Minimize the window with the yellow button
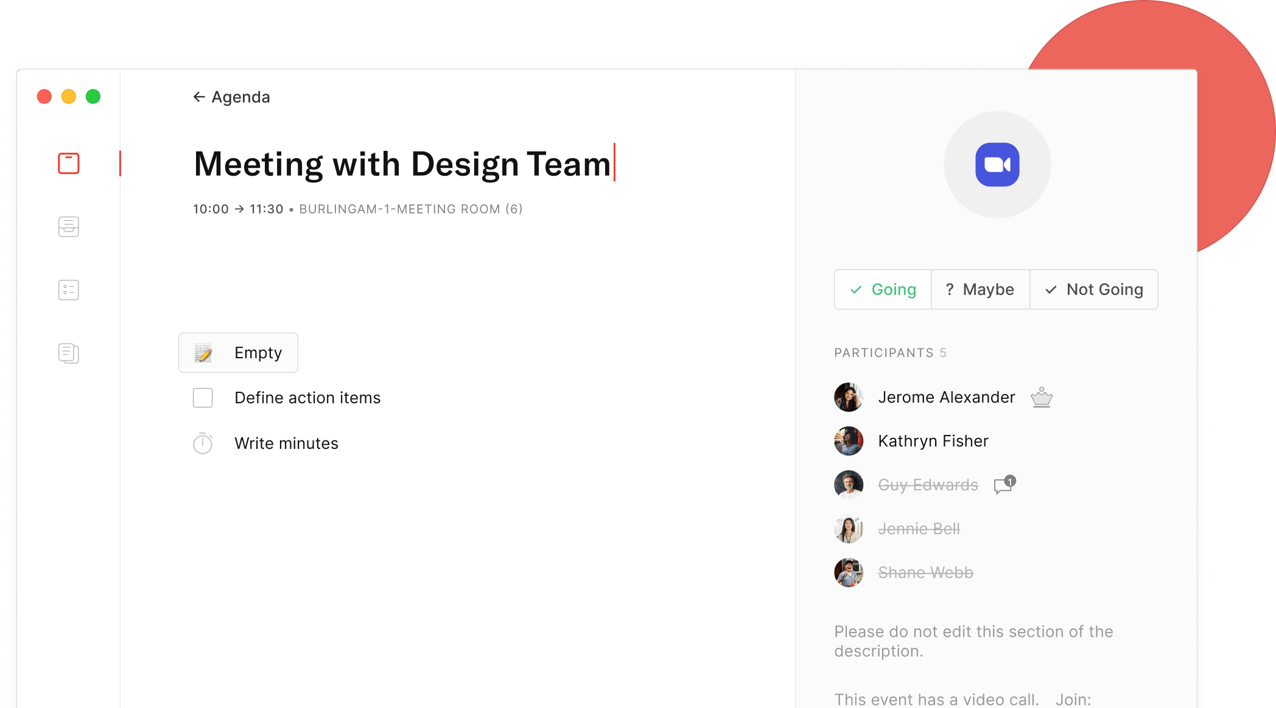Screen dimensions: 1276x708 coord(69,97)
